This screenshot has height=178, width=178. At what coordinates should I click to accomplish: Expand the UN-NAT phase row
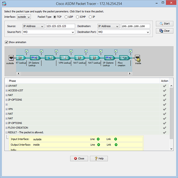pyautogui.click(x=6, y=86)
